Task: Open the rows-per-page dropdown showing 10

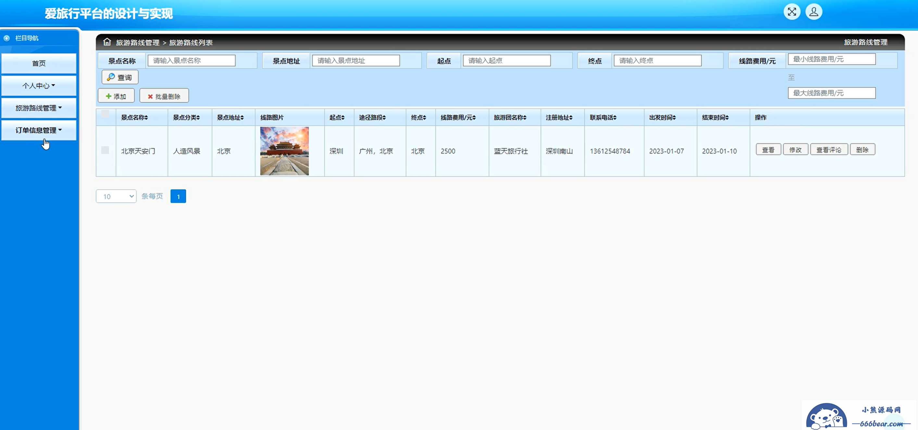Action: 116,196
